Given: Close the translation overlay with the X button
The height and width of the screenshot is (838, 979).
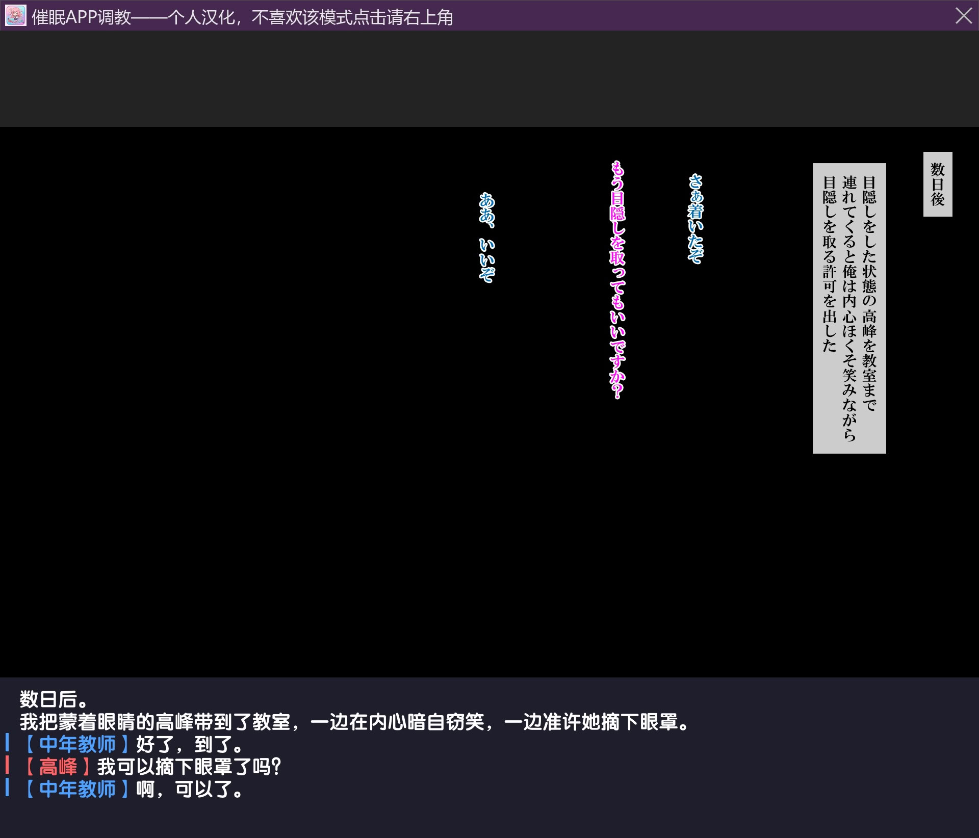Looking at the screenshot, I should 963,16.
